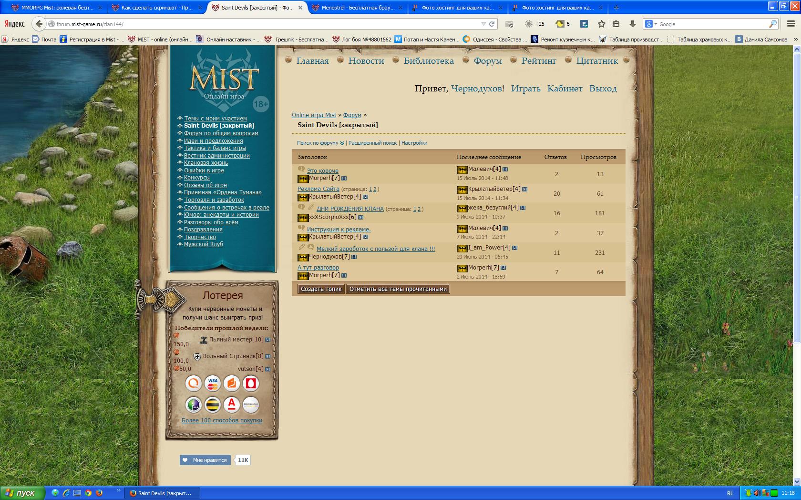Launch Internet Explorer from quick launch
This screenshot has width=801, height=500.
click(66, 493)
